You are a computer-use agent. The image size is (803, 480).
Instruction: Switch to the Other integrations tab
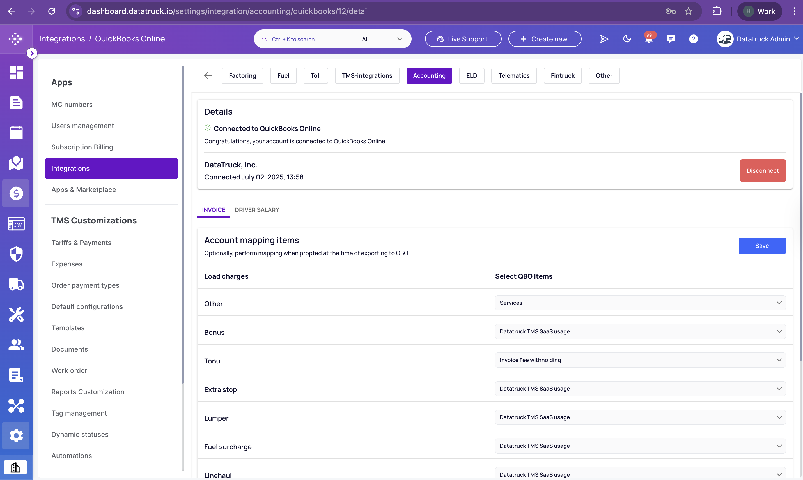point(604,76)
